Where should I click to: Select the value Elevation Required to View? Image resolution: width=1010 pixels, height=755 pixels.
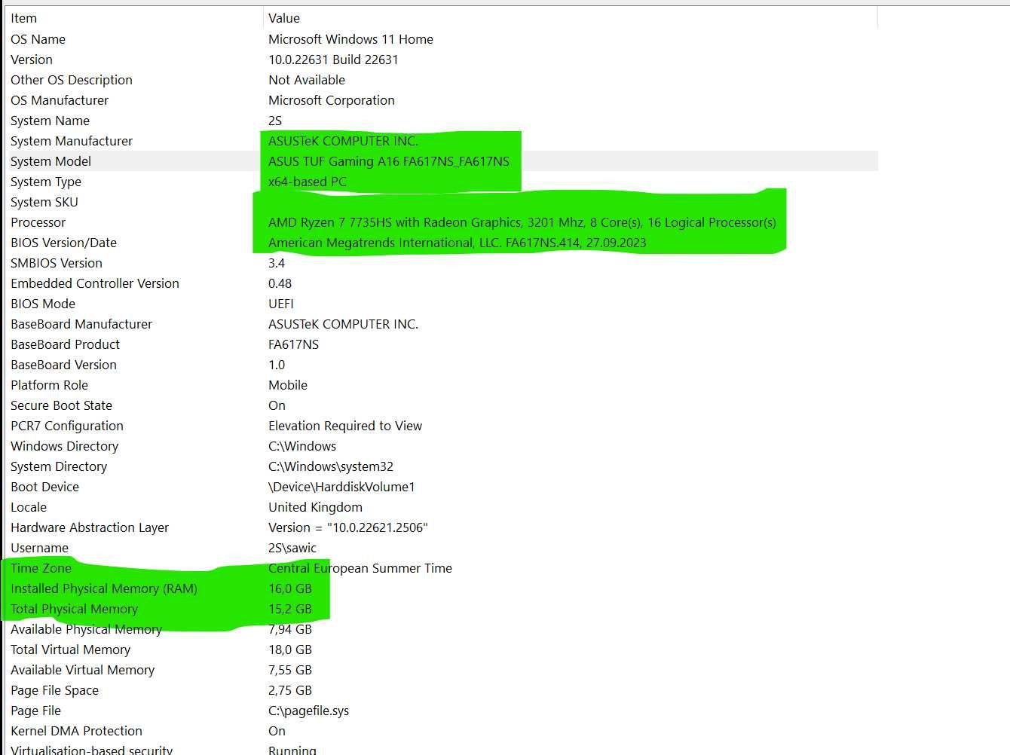coord(345,426)
